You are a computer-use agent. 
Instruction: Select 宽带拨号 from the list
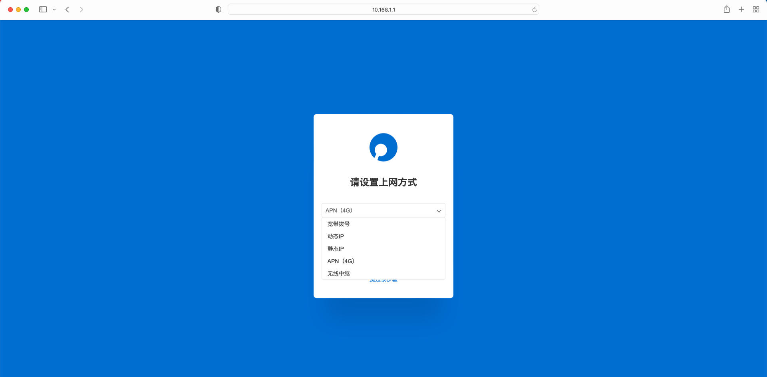pyautogui.click(x=338, y=224)
